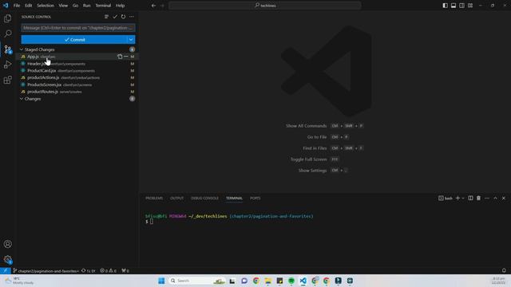The image size is (511, 287).
Task: Open the Selection menu
Action: point(46,6)
